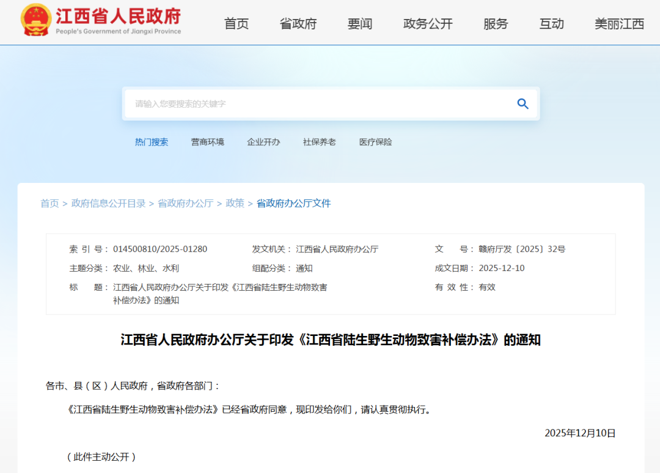Open the 互动 menu item
This screenshot has width=660, height=473.
(551, 24)
